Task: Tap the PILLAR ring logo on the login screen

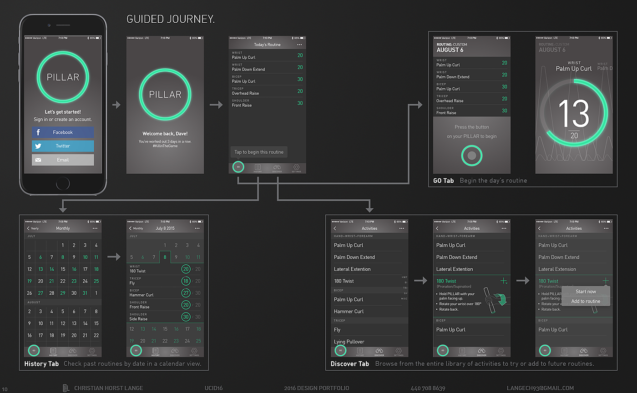Action: 63,77
